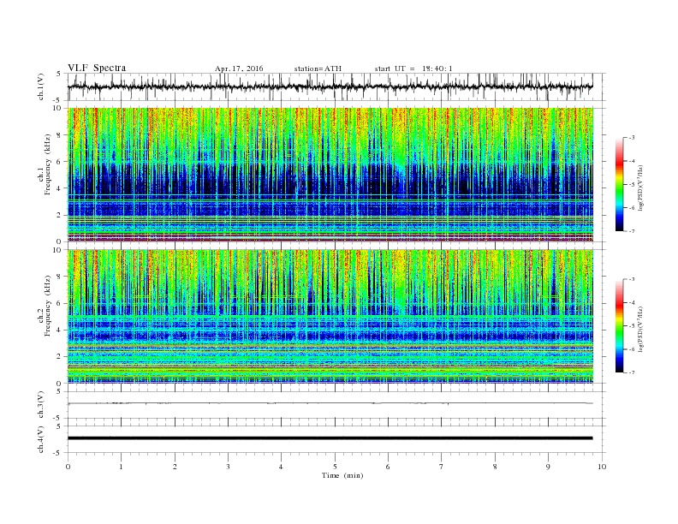Click the "VLF Spectra" plot title

tap(97, 68)
